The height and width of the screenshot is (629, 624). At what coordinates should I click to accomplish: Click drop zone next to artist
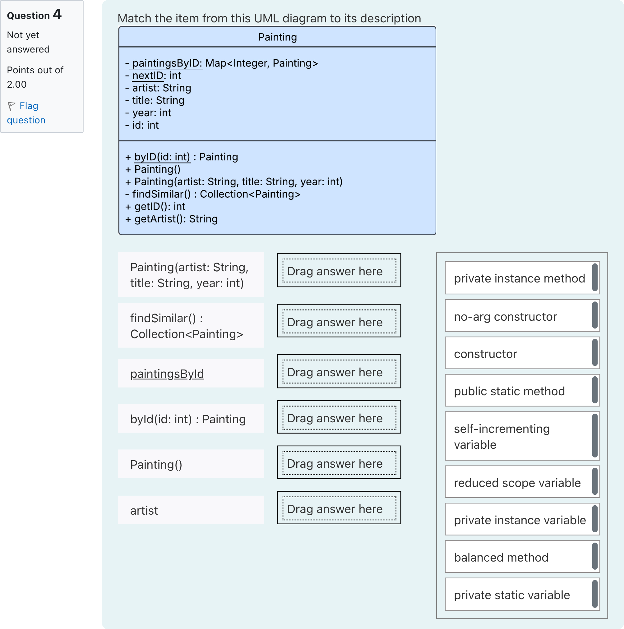click(339, 508)
